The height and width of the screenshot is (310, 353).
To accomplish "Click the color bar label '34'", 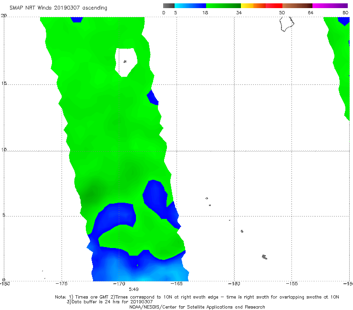I will [x=239, y=12].
